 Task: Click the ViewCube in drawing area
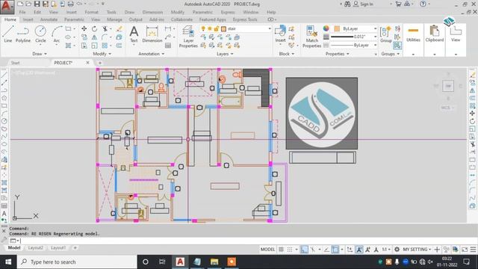(448, 87)
